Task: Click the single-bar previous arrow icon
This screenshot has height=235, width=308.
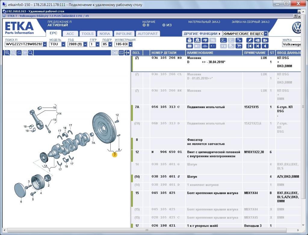Action: point(257,46)
